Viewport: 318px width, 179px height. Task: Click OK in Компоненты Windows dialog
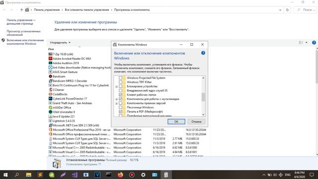tap(176, 121)
